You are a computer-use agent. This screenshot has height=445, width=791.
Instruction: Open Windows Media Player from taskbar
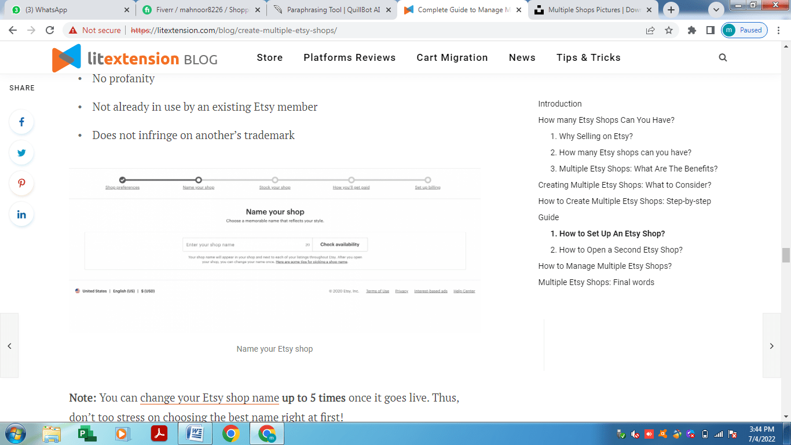click(x=122, y=433)
